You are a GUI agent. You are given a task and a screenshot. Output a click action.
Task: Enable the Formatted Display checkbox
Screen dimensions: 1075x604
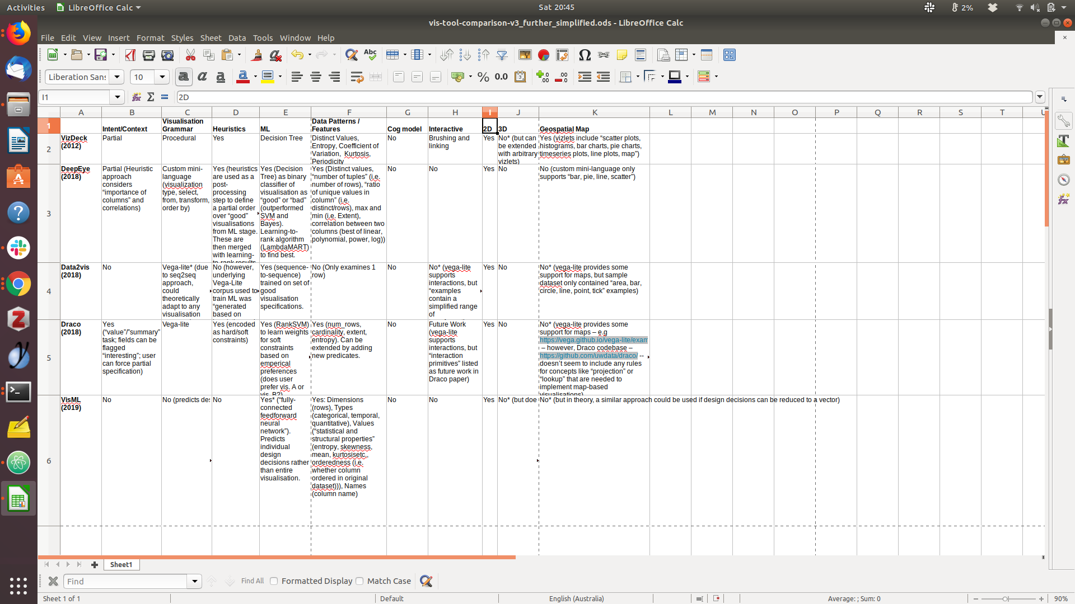click(x=274, y=581)
